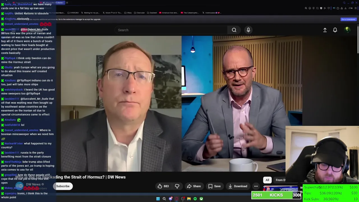Click the pinboard pin icon
This screenshot has width=359, height=202.
click(314, 8)
